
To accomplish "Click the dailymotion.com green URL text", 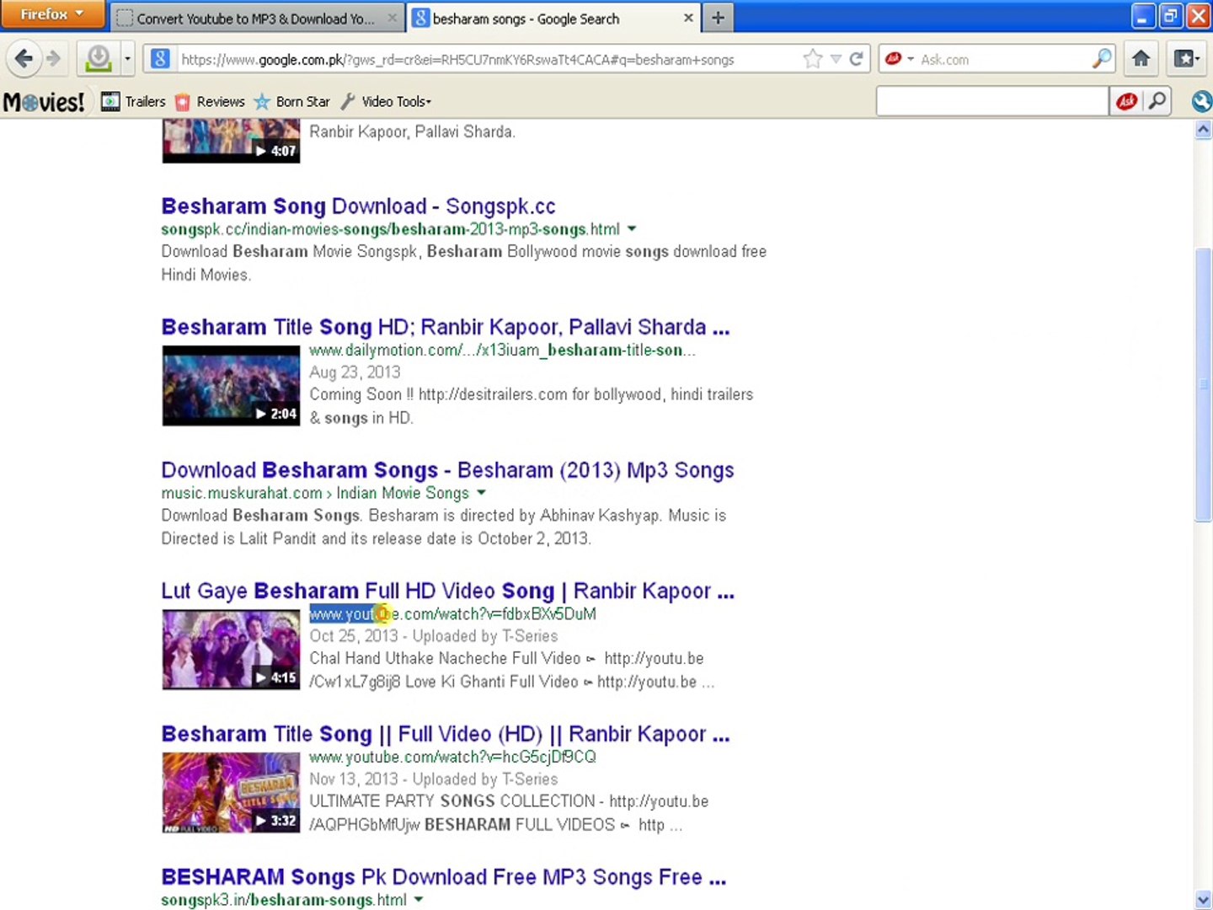I will pyautogui.click(x=502, y=350).
